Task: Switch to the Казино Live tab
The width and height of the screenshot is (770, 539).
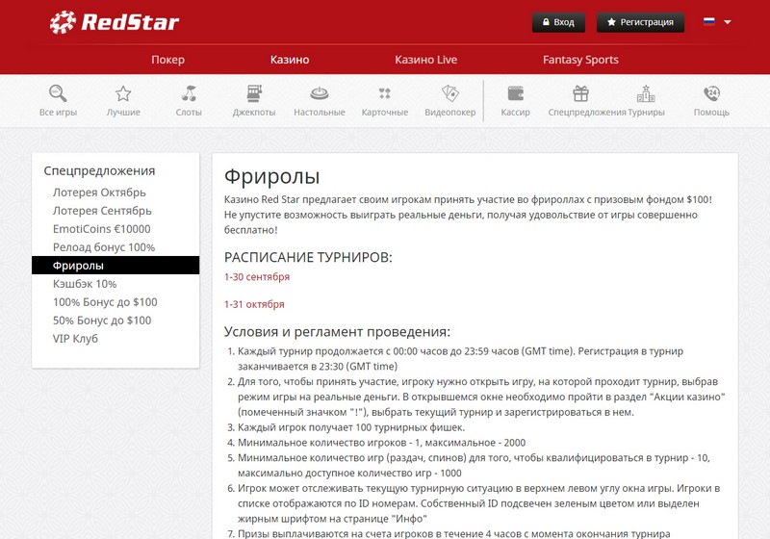Action: [x=425, y=60]
